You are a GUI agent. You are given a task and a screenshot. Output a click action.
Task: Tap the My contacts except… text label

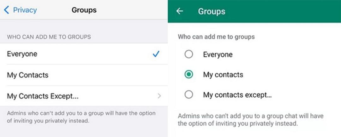click(237, 95)
